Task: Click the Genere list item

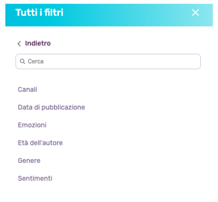Action: (x=29, y=160)
